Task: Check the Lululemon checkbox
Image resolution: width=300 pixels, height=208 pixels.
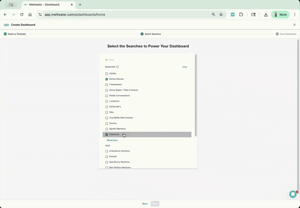Action: tap(106, 101)
